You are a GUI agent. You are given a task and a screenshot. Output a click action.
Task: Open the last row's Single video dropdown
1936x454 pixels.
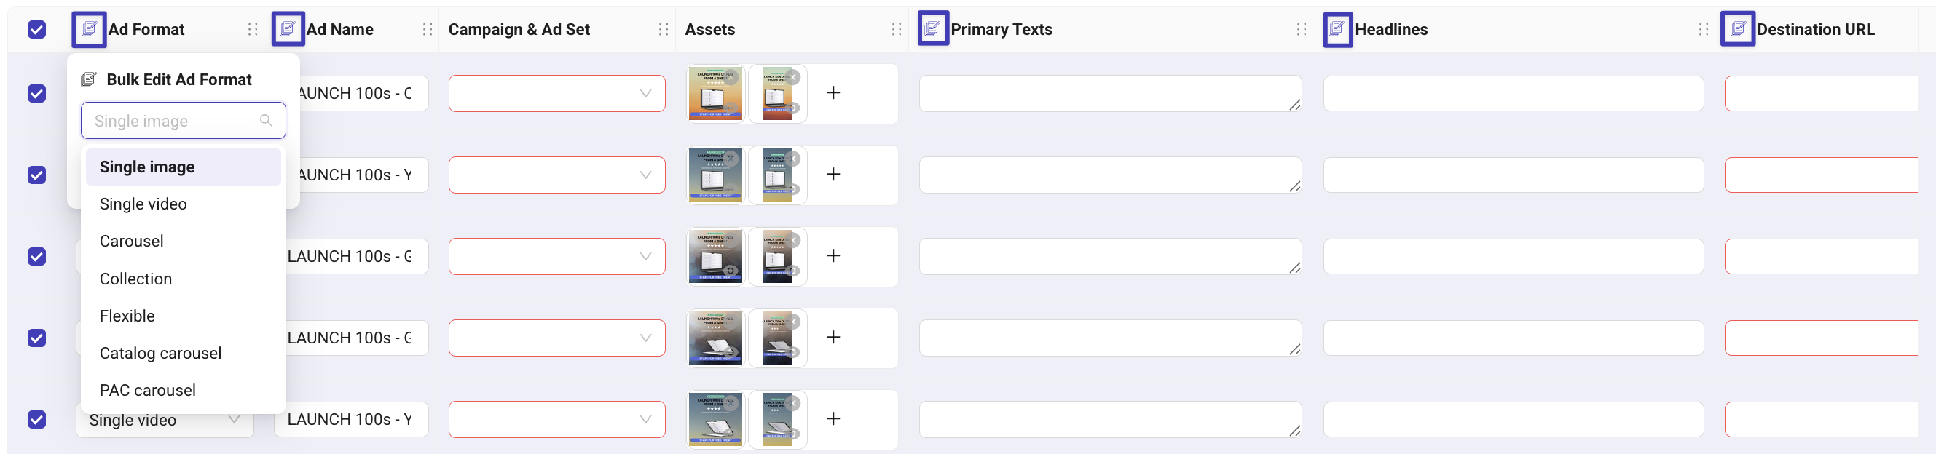pyautogui.click(x=164, y=421)
